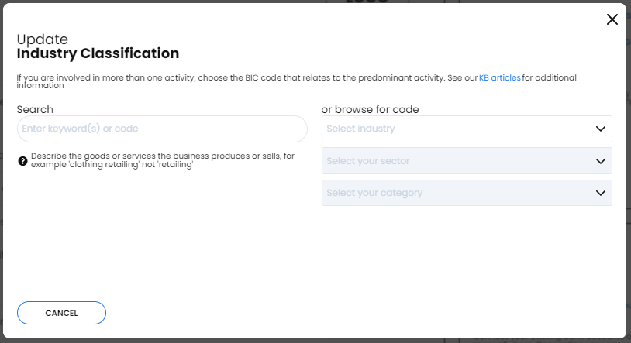The height and width of the screenshot is (343, 631).
Task: Click the 'Describe the goods or services' hint text
Action: point(163,160)
